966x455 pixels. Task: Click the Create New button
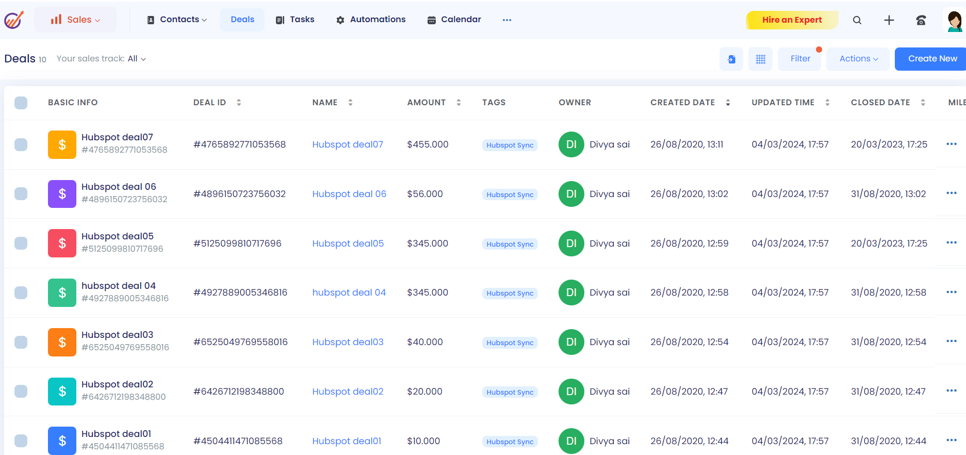tap(931, 59)
